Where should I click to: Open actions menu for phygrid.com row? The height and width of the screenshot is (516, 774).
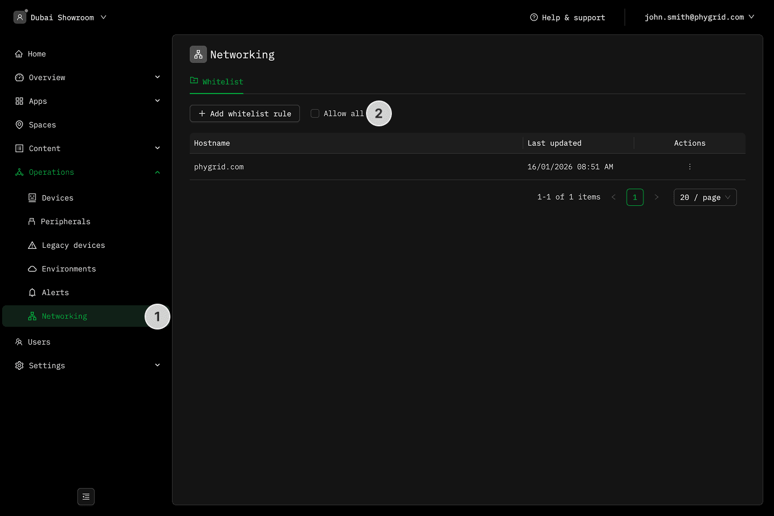pyautogui.click(x=690, y=167)
